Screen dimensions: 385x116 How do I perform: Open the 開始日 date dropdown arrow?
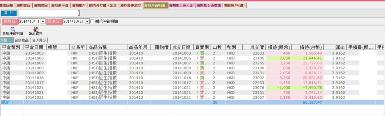point(43,21)
